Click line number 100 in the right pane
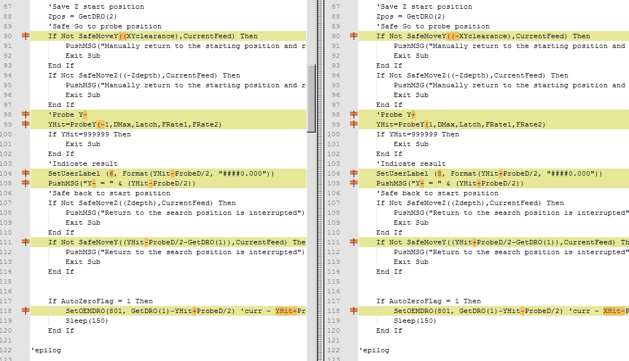The width and height of the screenshot is (629, 361). click(333, 134)
